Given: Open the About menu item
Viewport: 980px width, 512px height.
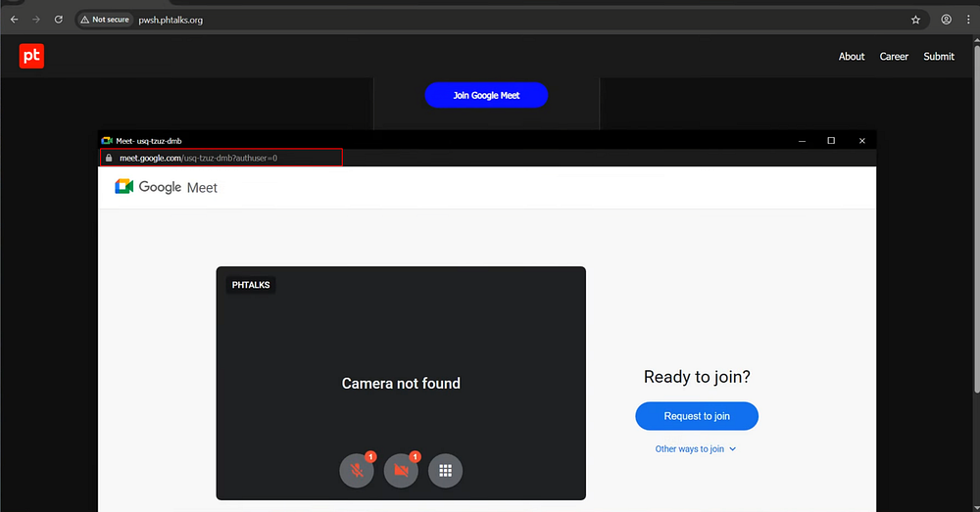Looking at the screenshot, I should (852, 56).
